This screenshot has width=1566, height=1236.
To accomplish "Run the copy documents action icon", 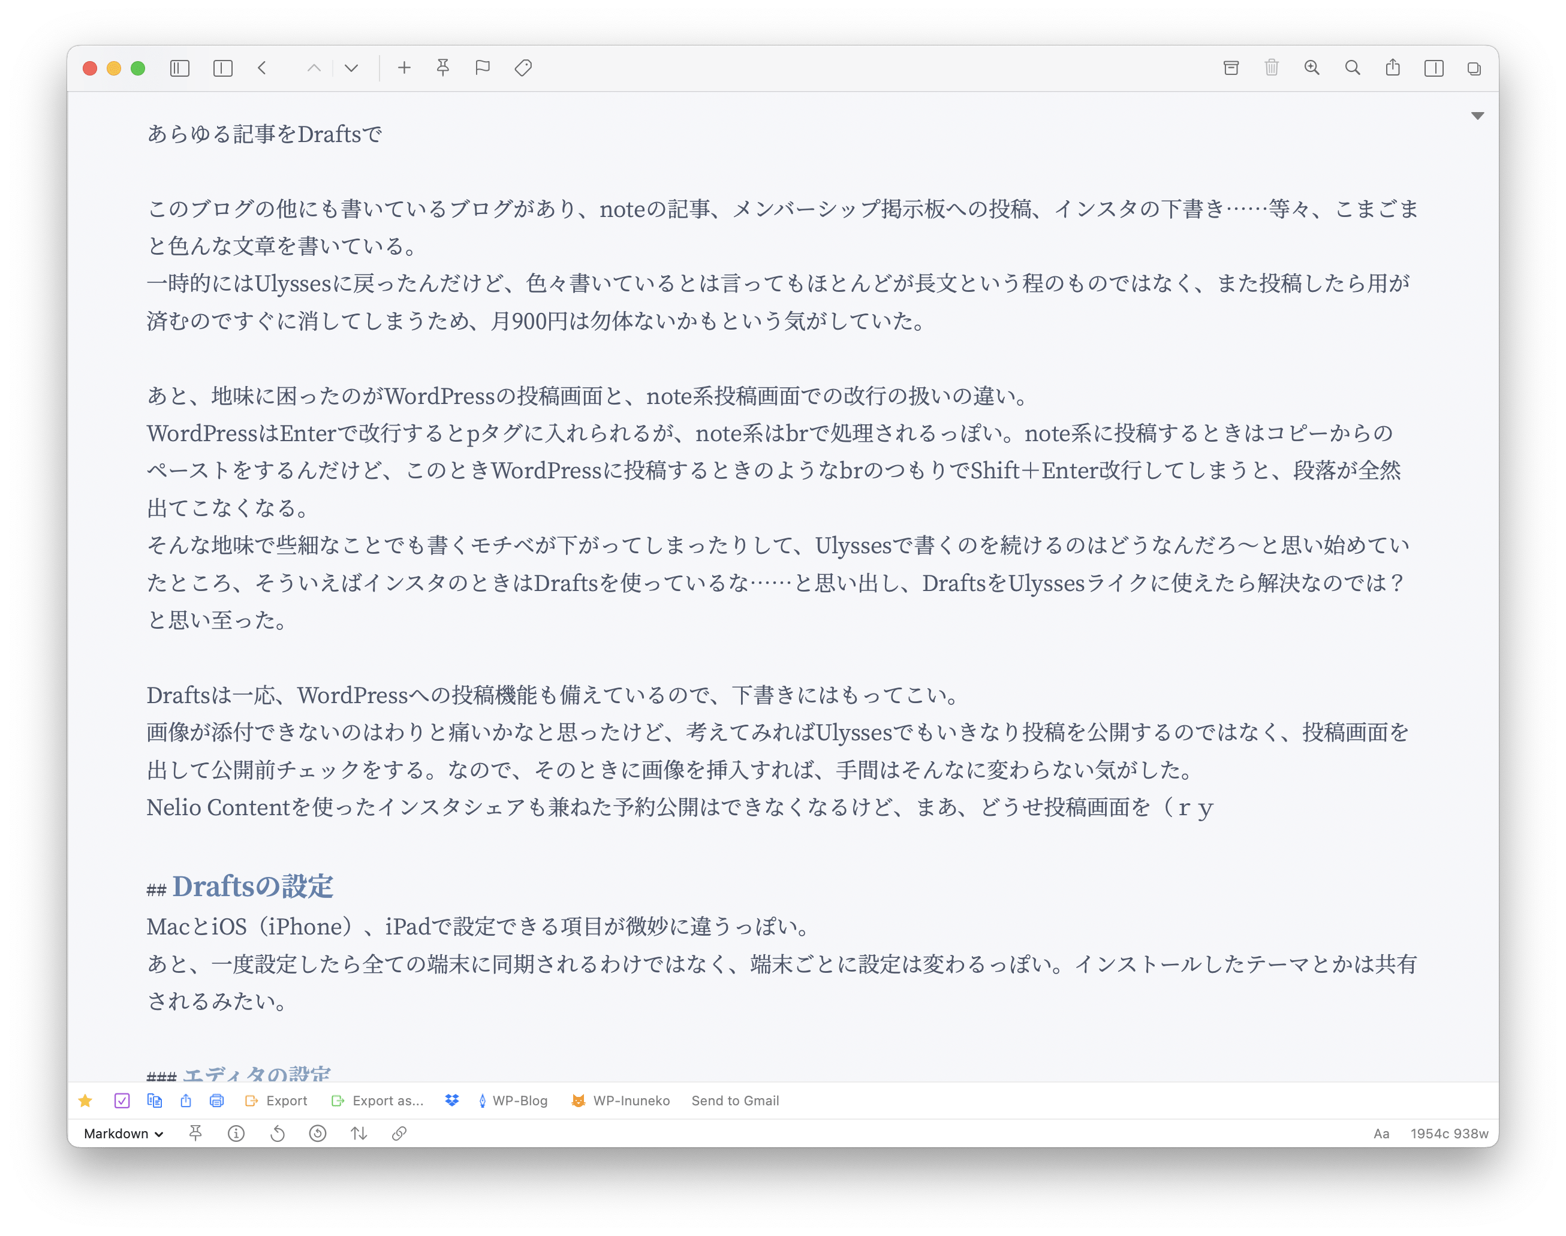I will tap(154, 1101).
